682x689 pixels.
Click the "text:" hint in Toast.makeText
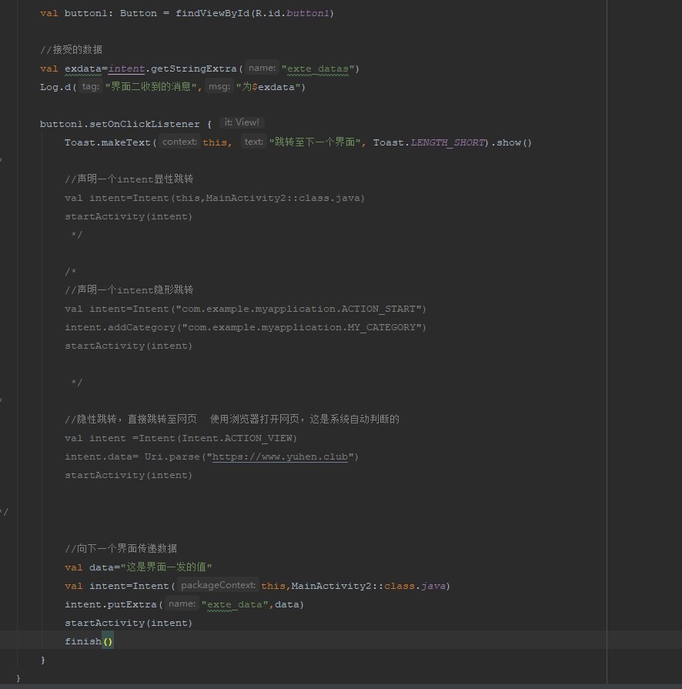253,142
